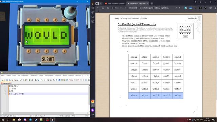Open the Файл menu in Notepad++
The height and width of the screenshot is (122, 217).
[3, 76]
